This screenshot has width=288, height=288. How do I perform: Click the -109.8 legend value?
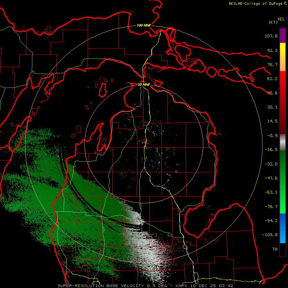click(270, 235)
